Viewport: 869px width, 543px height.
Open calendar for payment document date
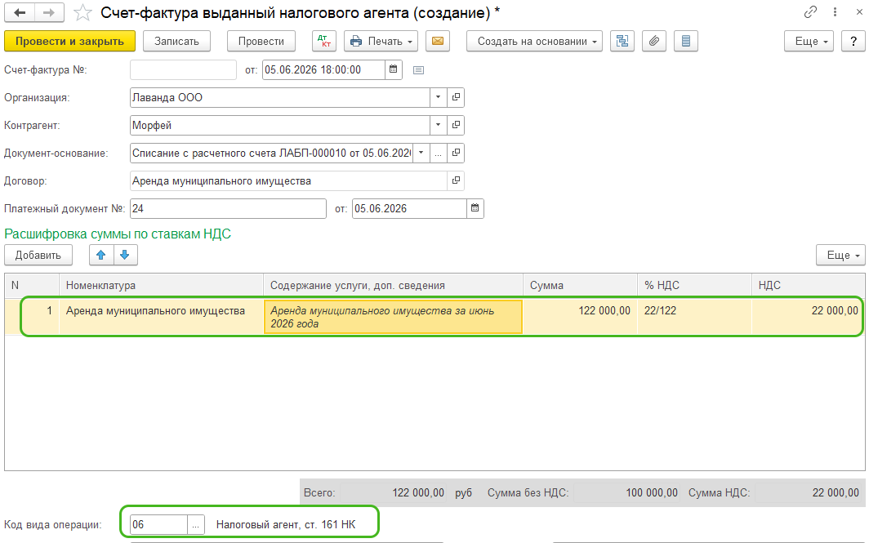pyautogui.click(x=475, y=208)
